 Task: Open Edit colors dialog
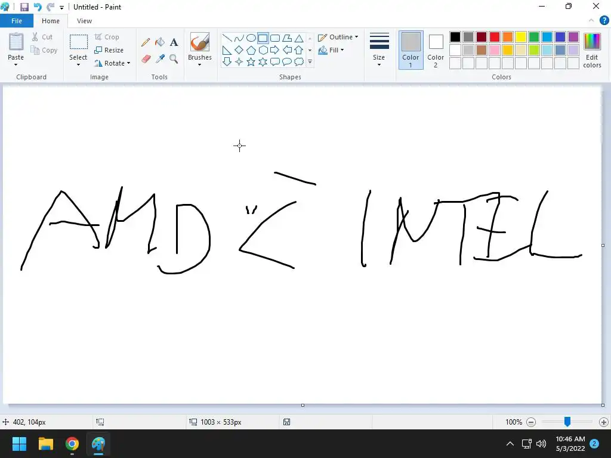pyautogui.click(x=592, y=50)
